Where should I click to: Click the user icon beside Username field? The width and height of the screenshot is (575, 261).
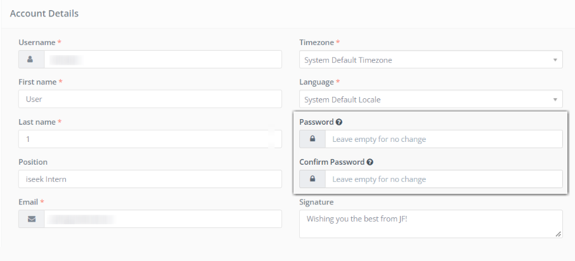[x=31, y=60]
